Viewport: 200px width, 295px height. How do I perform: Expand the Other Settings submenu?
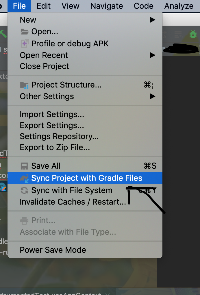pyautogui.click(x=152, y=96)
